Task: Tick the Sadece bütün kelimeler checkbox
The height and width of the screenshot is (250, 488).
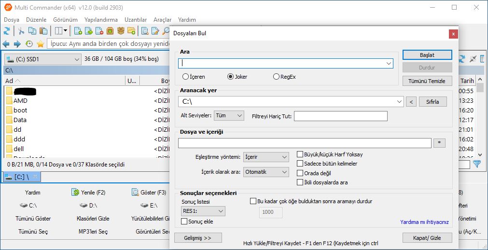Action: click(300, 164)
